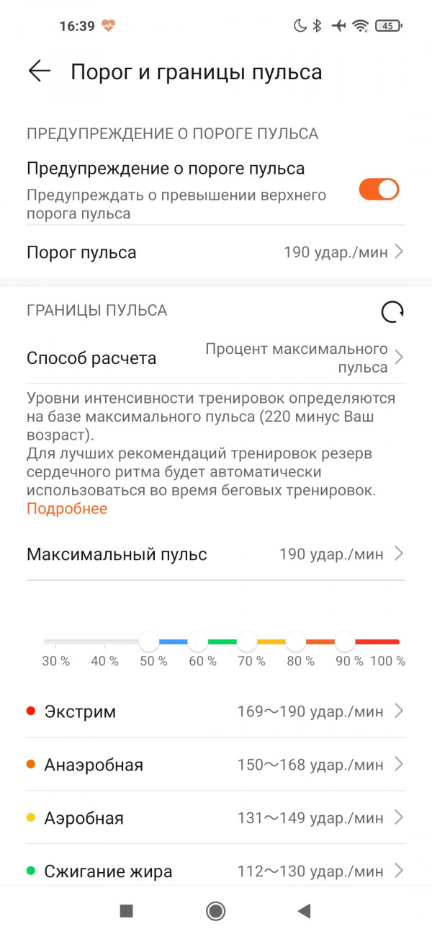Reset heart rate zones with refresh icon
The height and width of the screenshot is (937, 432).
click(392, 311)
